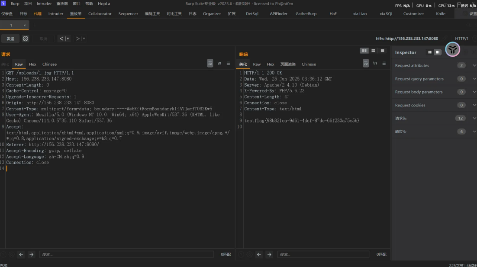
Task: Go to previous match in response search
Action: [259, 254]
